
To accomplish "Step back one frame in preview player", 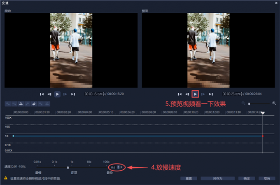I will coord(187,94).
